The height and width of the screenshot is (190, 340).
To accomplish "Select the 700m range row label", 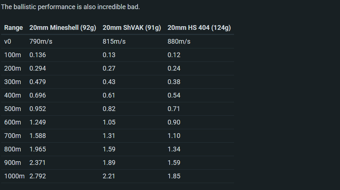I will pos(12,136).
